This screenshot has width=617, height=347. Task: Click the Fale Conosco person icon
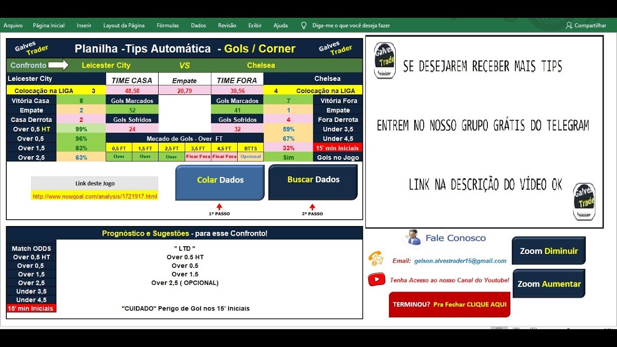tap(413, 237)
